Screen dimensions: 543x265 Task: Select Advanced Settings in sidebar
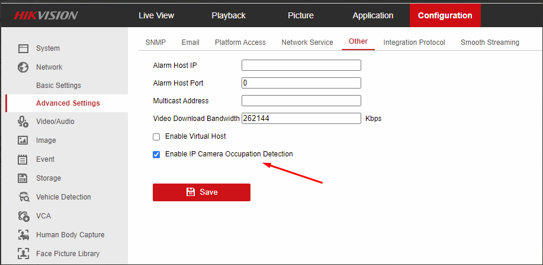pos(68,103)
